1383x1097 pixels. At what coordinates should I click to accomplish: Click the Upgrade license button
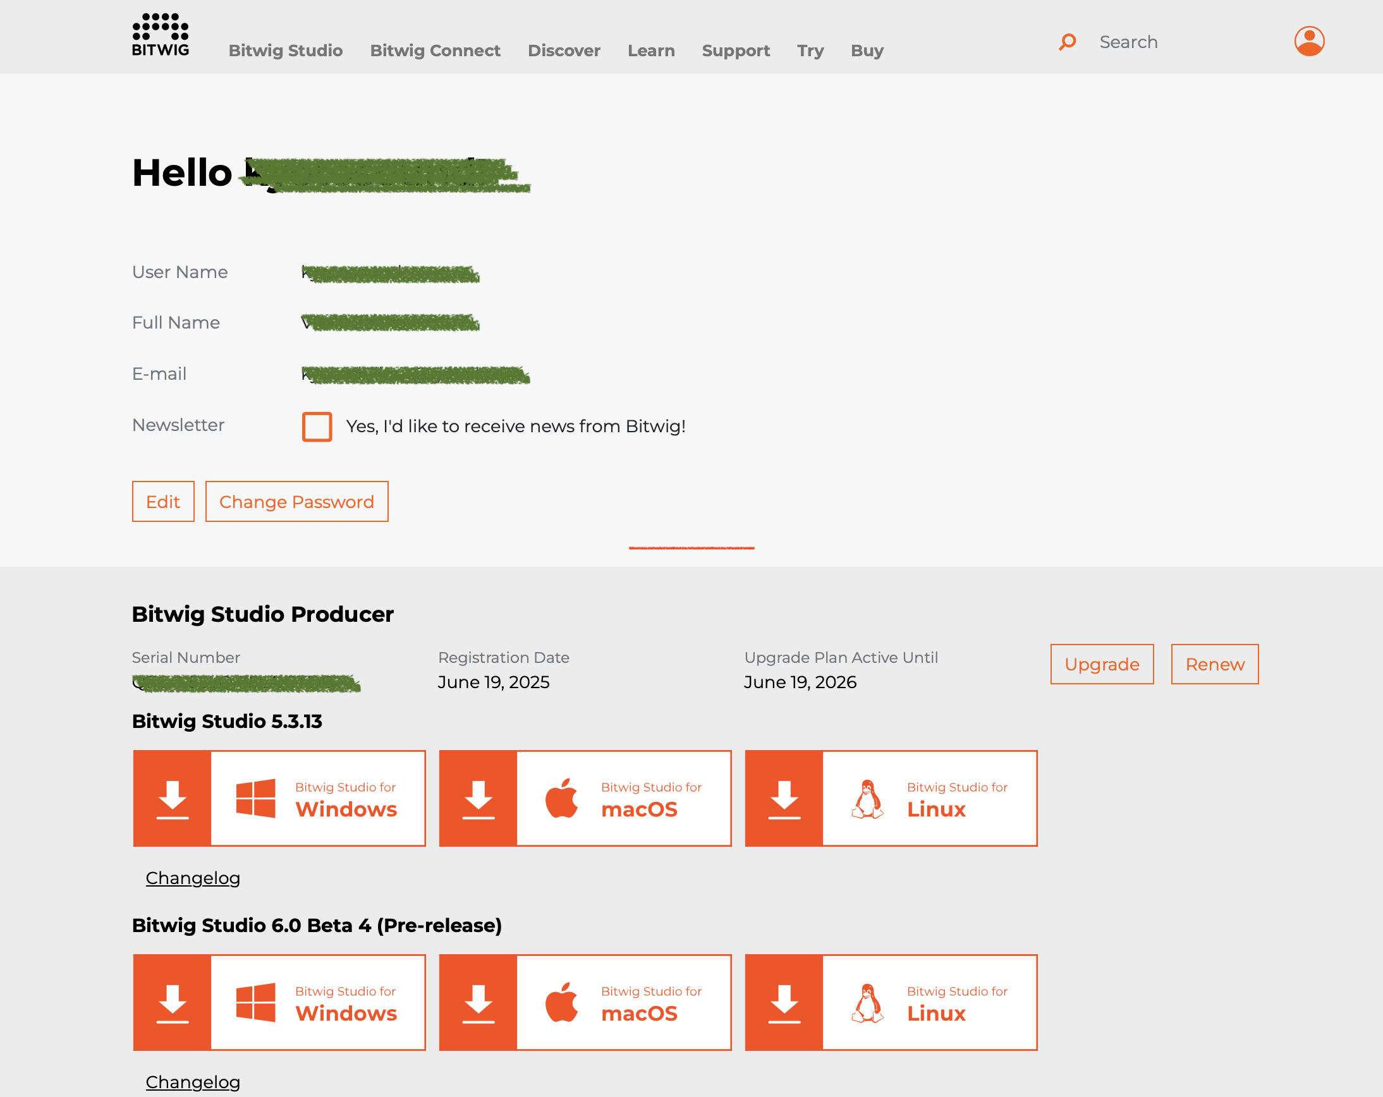[x=1101, y=664]
